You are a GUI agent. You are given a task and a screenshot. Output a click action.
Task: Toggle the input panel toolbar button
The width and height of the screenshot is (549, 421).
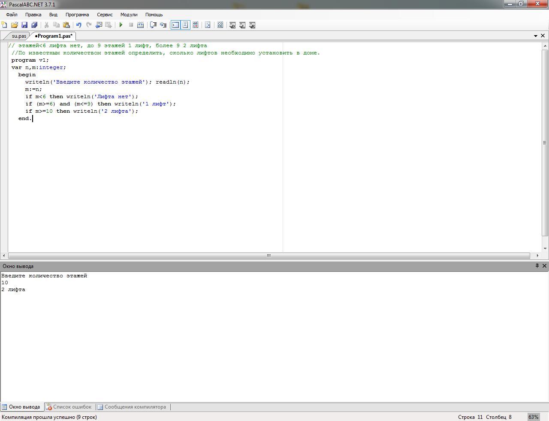pyautogui.click(x=185, y=25)
